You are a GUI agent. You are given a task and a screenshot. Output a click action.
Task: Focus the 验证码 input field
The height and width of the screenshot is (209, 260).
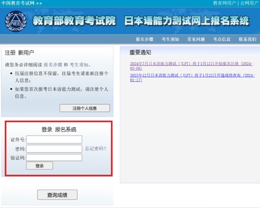[x=54, y=158]
